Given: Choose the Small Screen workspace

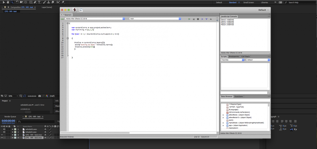Looking at the screenshot, I should [x=249, y=3].
